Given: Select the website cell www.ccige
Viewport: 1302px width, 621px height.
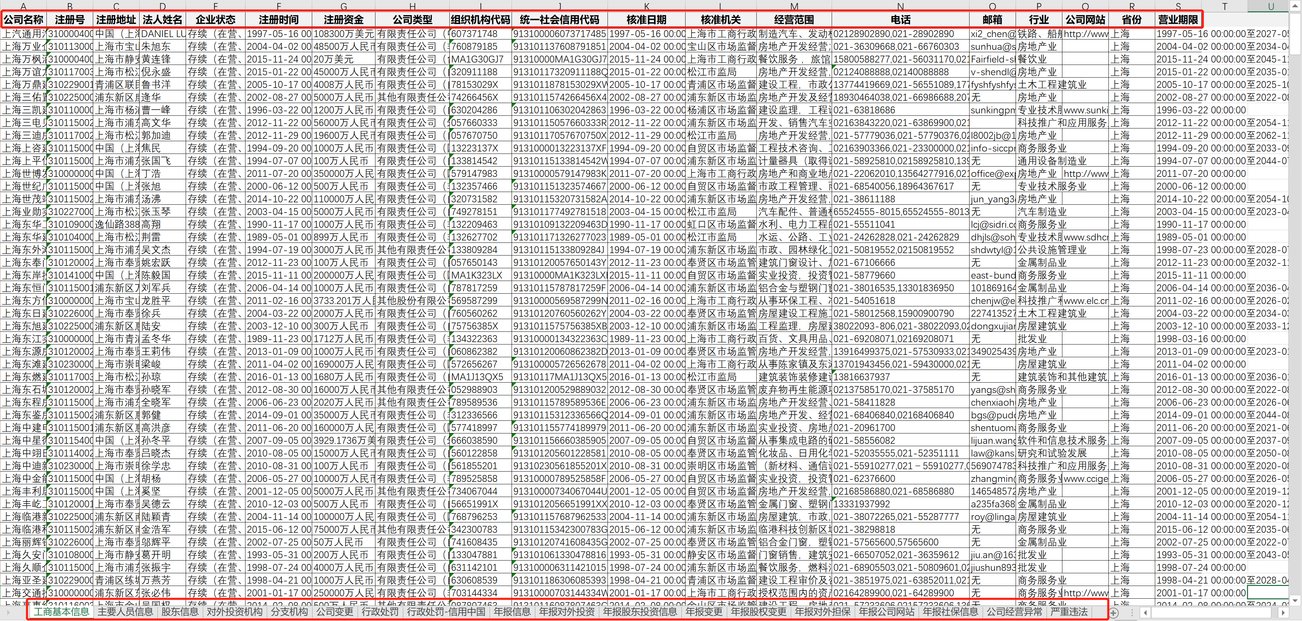Looking at the screenshot, I should [x=1085, y=478].
